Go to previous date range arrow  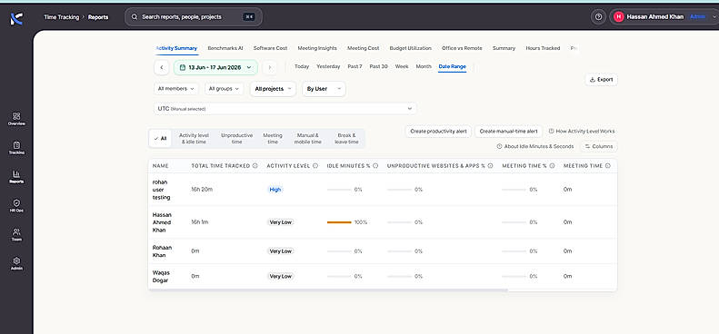pos(162,67)
